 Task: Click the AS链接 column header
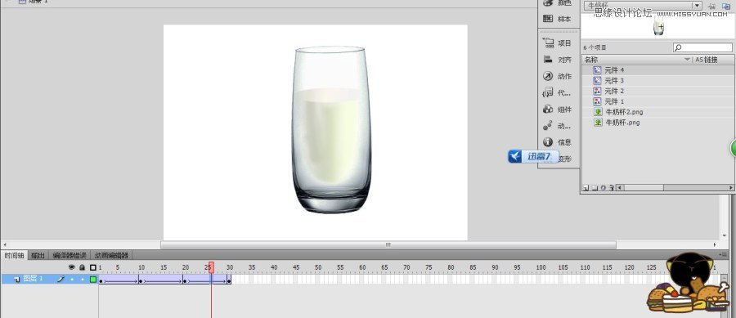707,60
